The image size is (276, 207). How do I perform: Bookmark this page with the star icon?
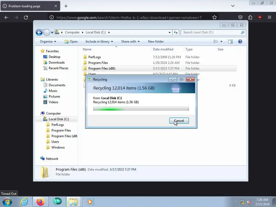[214, 17]
